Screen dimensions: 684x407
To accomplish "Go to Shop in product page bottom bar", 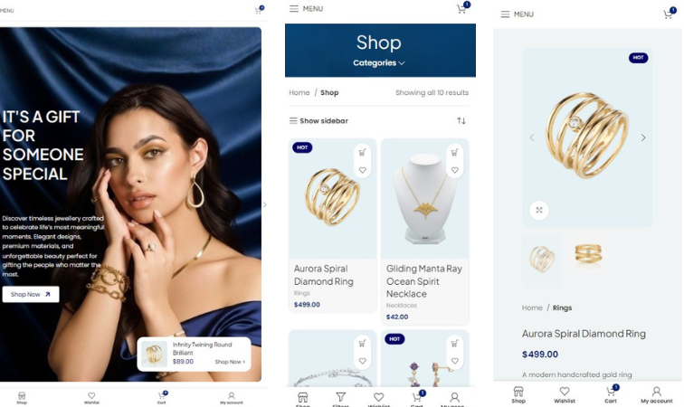I will tap(518, 394).
